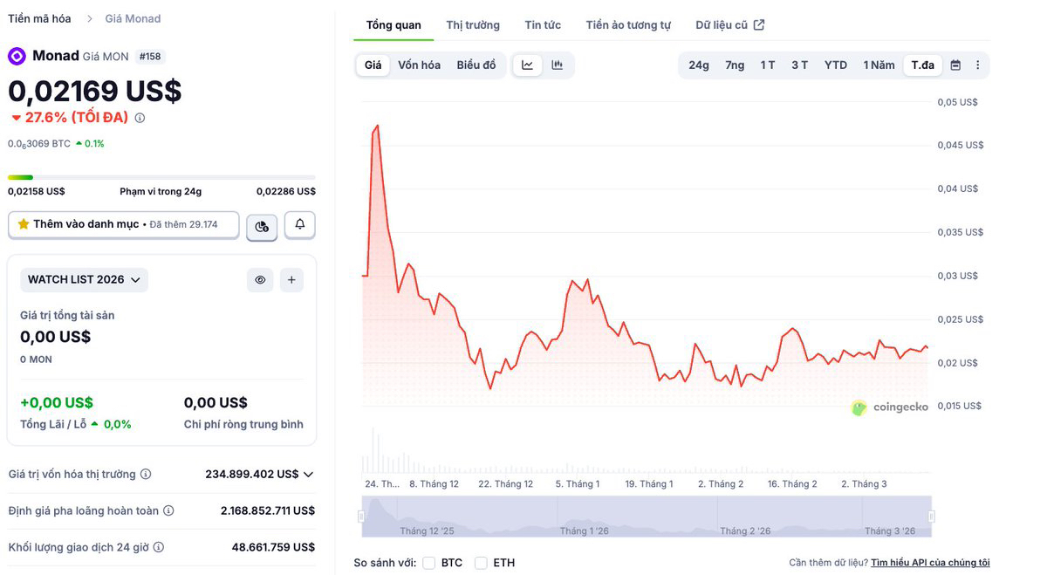Set chart range to 24g
Viewport: 1047px width, 575px height.
(x=699, y=65)
